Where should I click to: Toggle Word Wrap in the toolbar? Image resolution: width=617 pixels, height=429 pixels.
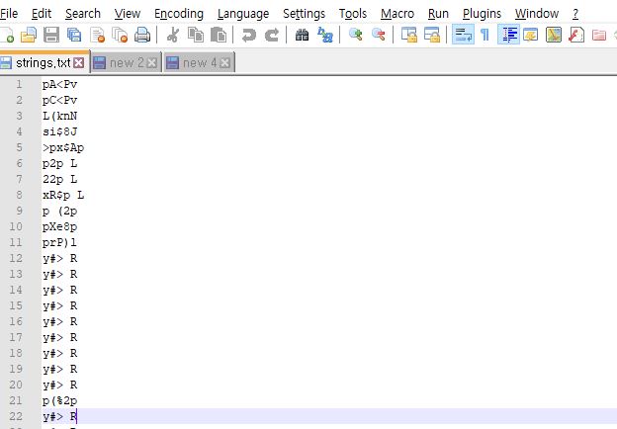463,35
